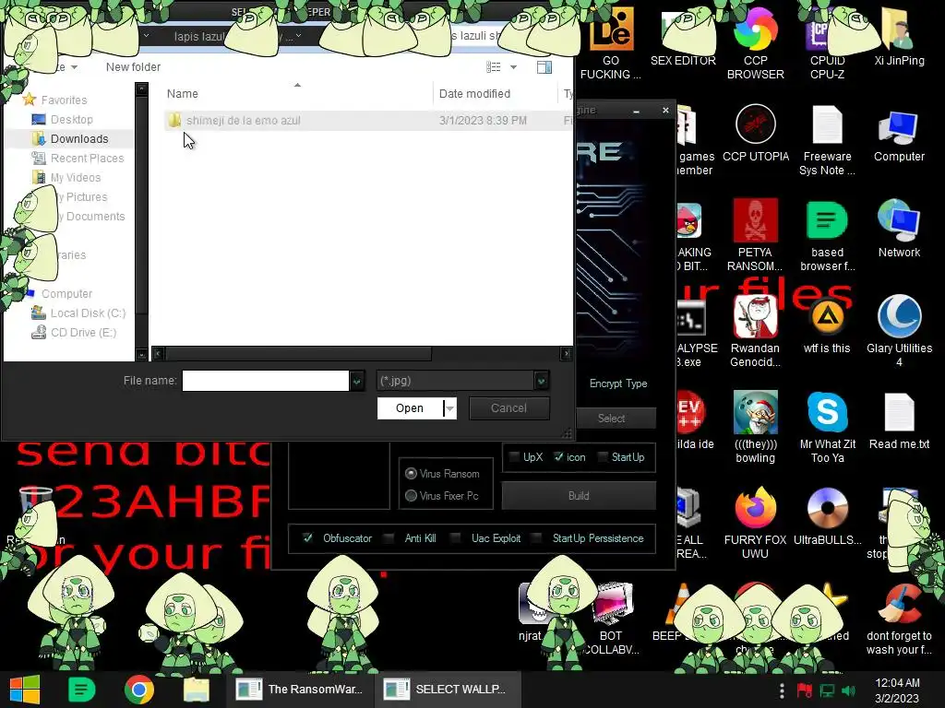
Task: Open the green notes app in taskbar
Action: pos(82,690)
